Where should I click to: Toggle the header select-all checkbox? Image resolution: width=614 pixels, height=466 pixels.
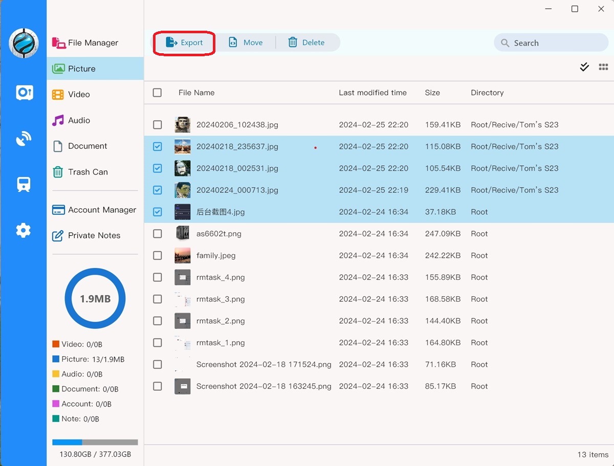coord(157,93)
